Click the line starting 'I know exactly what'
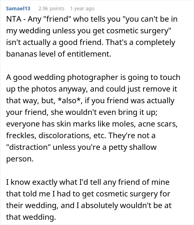This screenshot has width=194, height=225. pos(88,182)
